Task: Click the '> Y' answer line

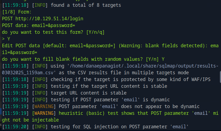Action: tap(6, 39)
